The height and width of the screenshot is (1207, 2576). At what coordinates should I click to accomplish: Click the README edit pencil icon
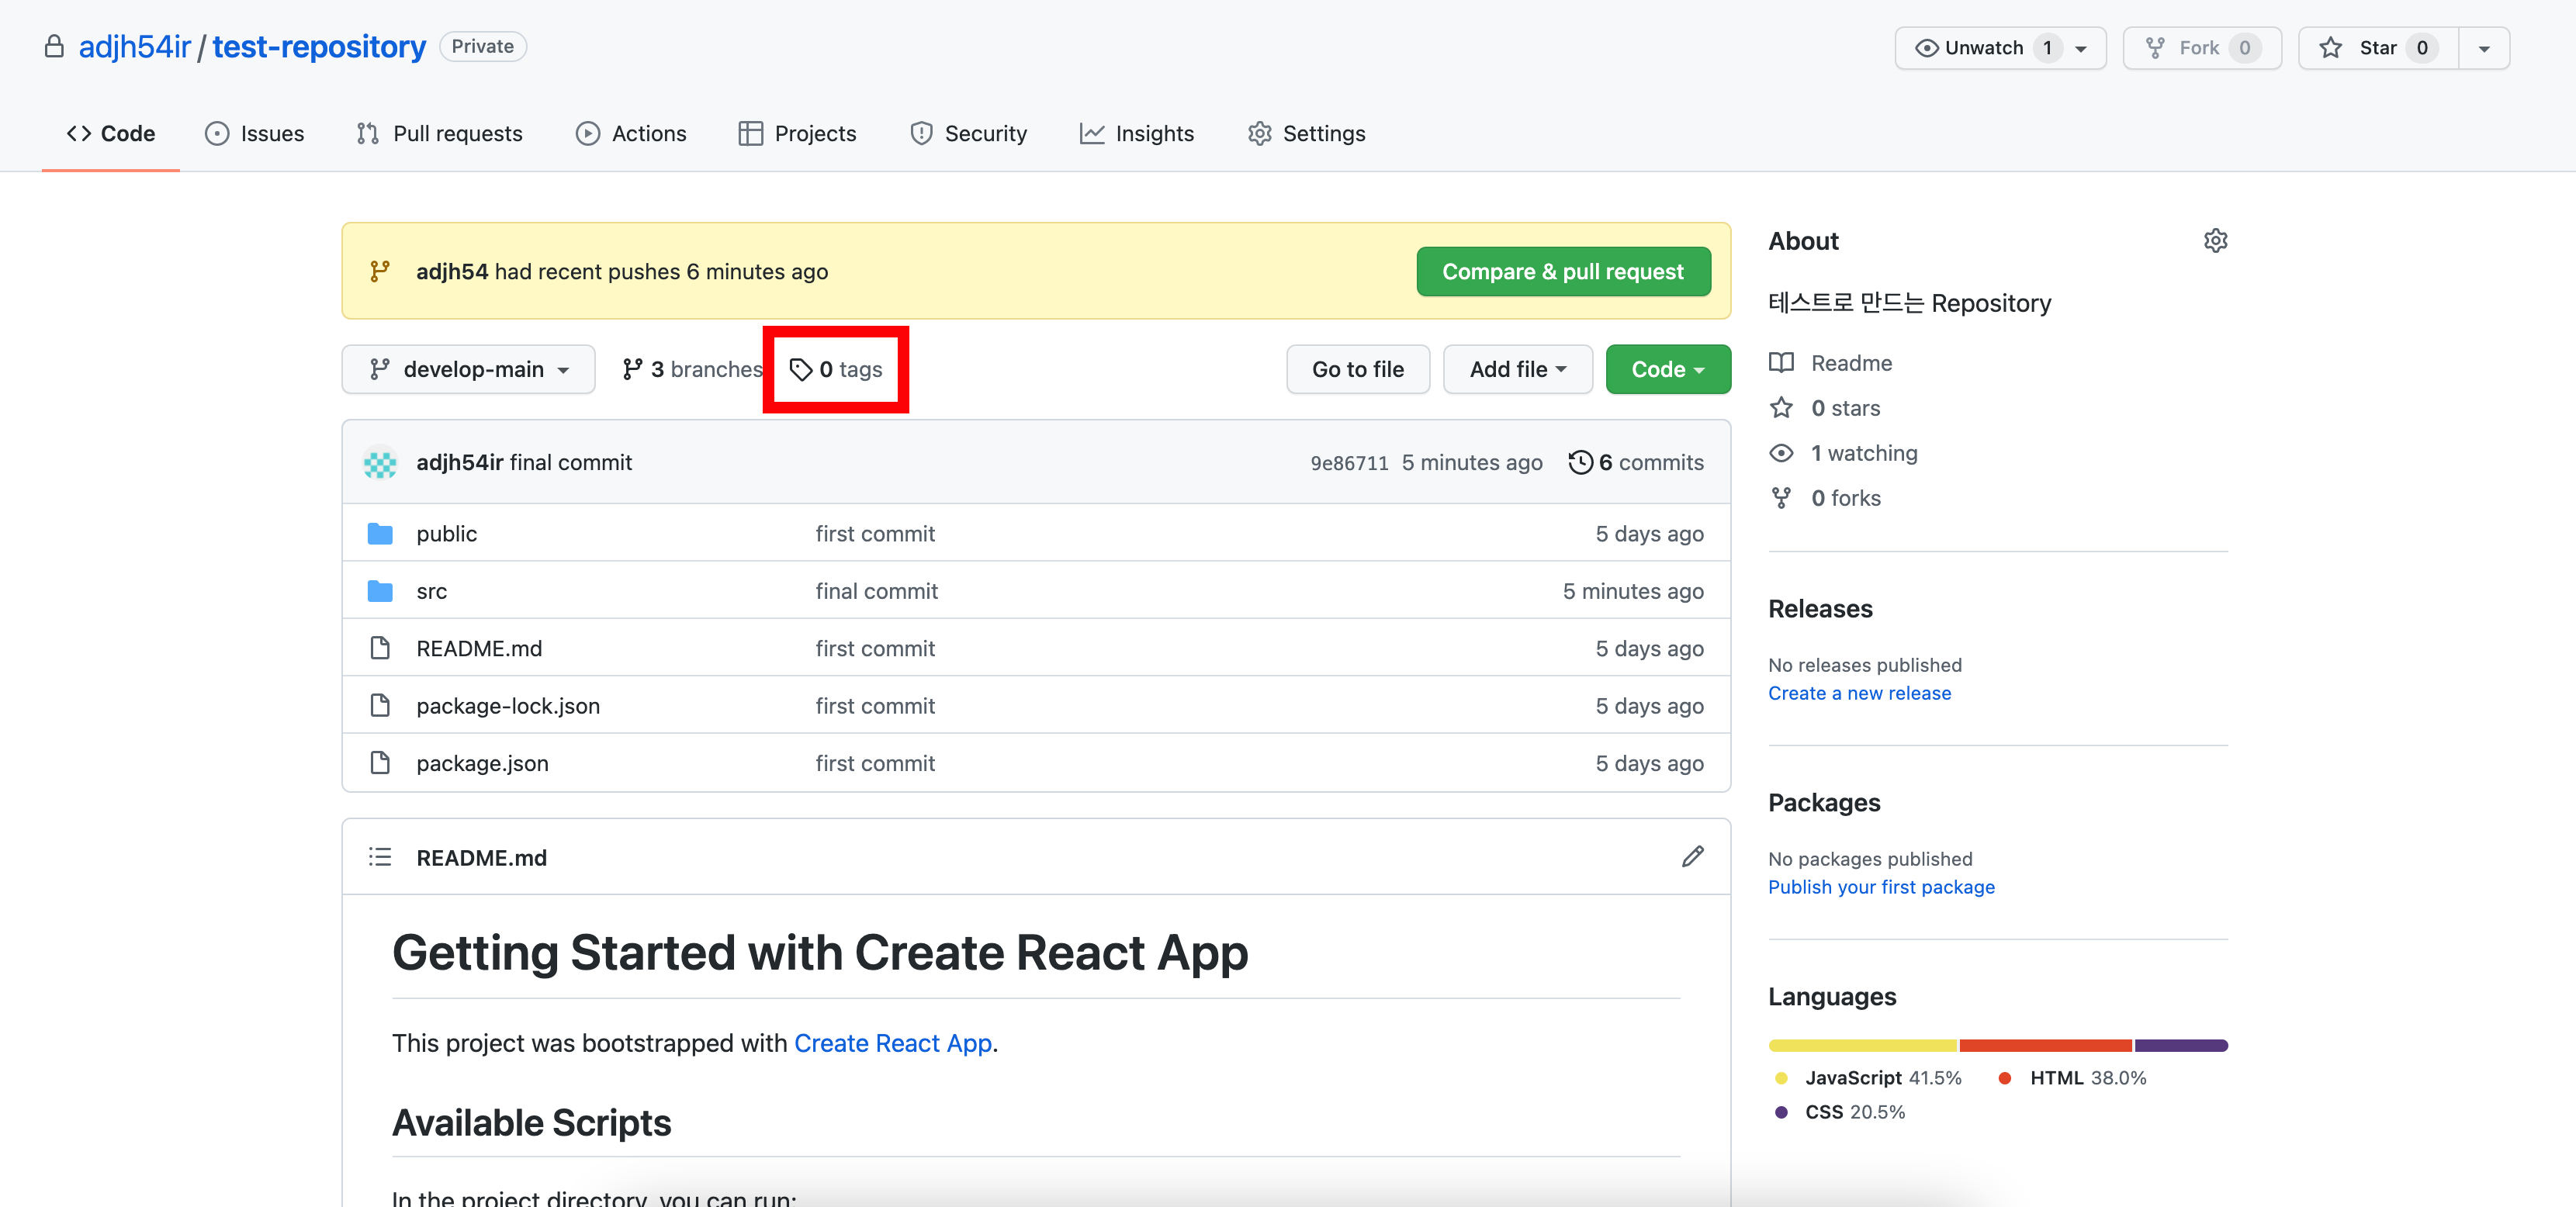1692,857
